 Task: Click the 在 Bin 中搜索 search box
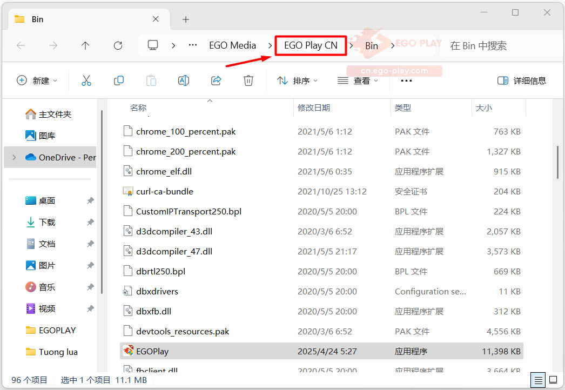click(x=501, y=45)
